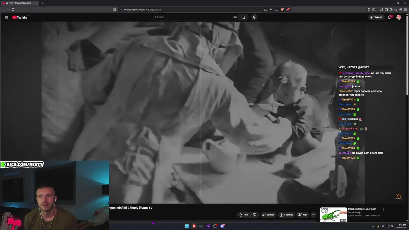Open Deadliest Insects vs. Finger thumbnail

pyautogui.click(x=333, y=215)
